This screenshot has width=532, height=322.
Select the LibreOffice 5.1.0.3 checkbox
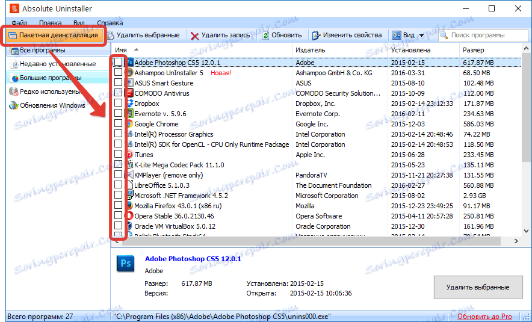click(x=118, y=185)
